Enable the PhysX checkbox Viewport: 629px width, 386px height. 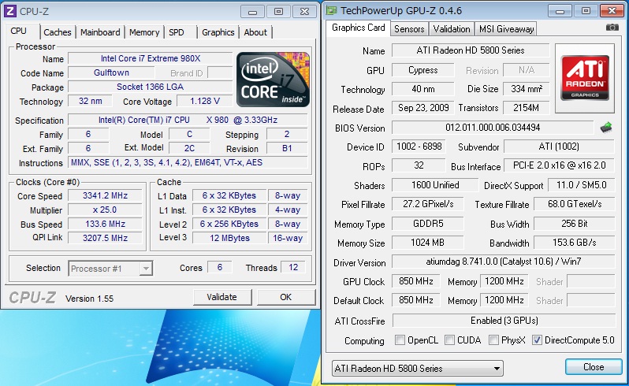pyautogui.click(x=493, y=340)
